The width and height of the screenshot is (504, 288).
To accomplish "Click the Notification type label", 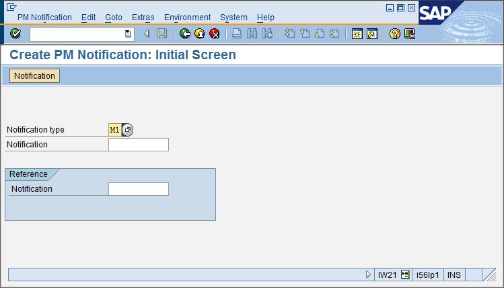I will coord(36,130).
